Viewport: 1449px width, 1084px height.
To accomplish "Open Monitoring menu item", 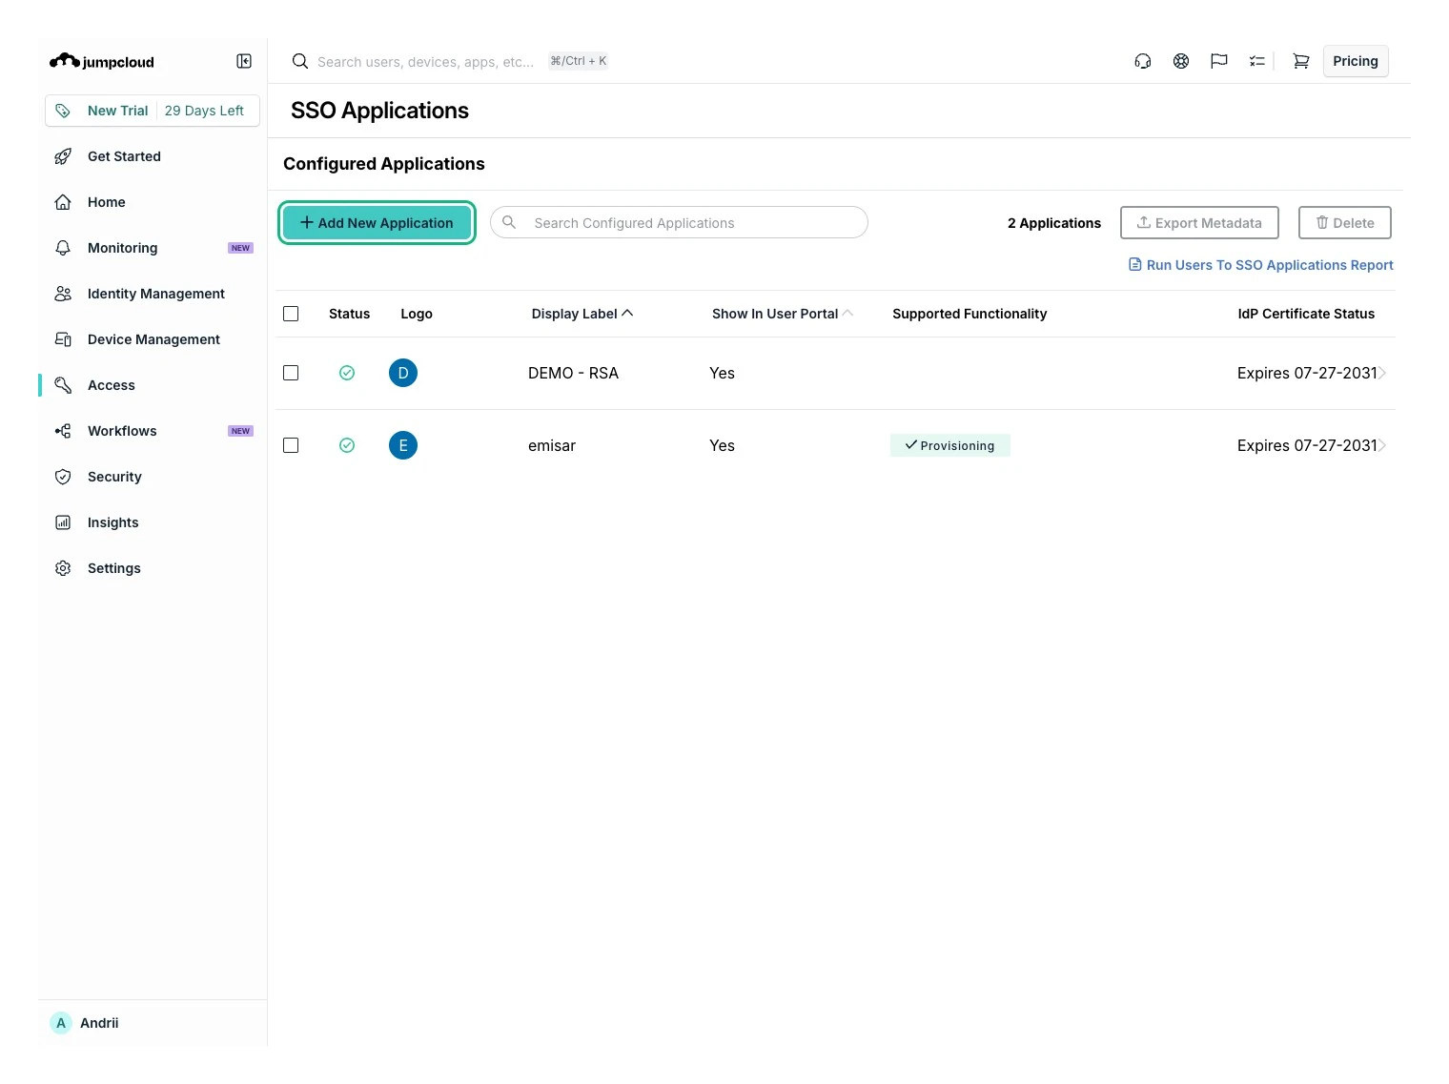I will [x=123, y=248].
